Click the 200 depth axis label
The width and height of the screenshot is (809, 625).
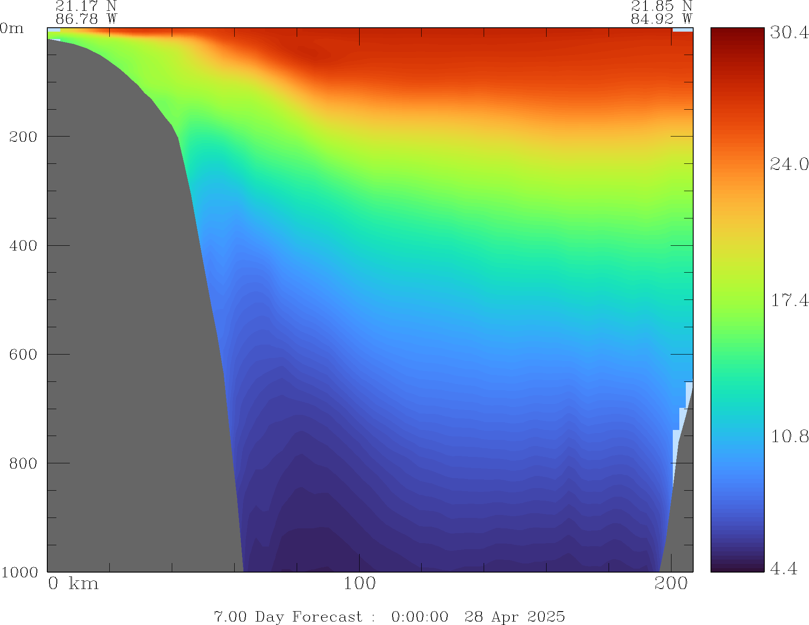click(23, 137)
